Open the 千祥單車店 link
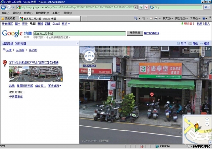Image resolution: width=212 pixels, height=149 pixels. (x=16, y=97)
